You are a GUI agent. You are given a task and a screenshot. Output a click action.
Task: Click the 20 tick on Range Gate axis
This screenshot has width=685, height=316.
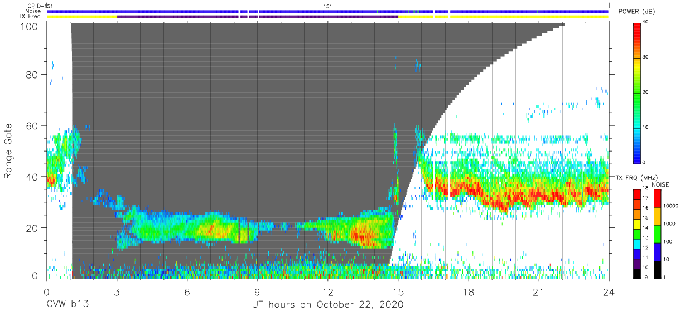32,228
